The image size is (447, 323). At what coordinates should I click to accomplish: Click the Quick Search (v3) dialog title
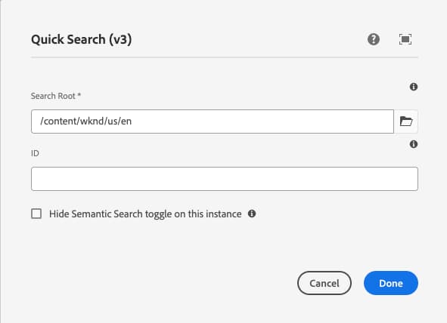(81, 39)
